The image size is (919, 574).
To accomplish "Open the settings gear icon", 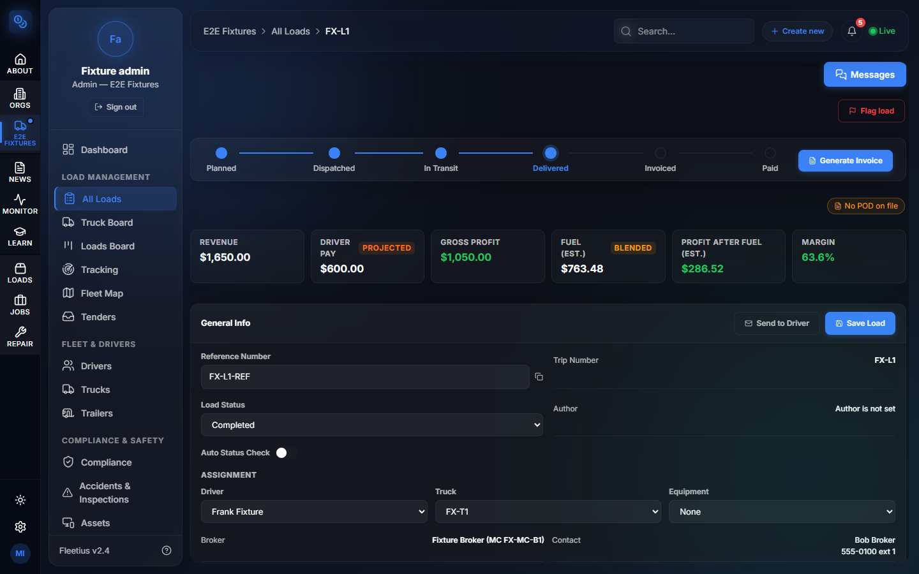I will point(20,527).
